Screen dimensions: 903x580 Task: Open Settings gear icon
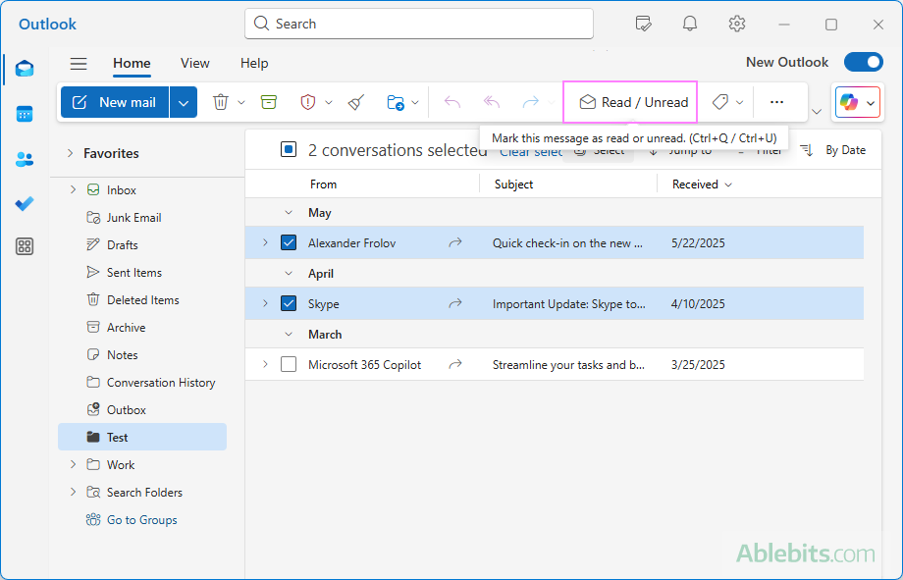tap(737, 24)
